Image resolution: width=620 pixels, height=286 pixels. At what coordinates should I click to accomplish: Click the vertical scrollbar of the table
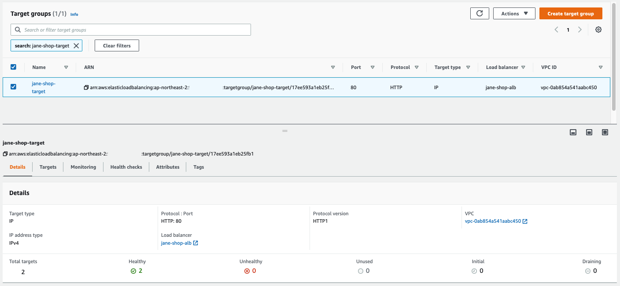614,57
